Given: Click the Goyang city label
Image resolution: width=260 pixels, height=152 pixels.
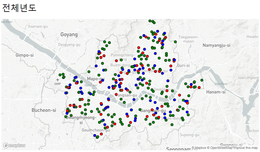Looking at the screenshot, I should point(69,35).
